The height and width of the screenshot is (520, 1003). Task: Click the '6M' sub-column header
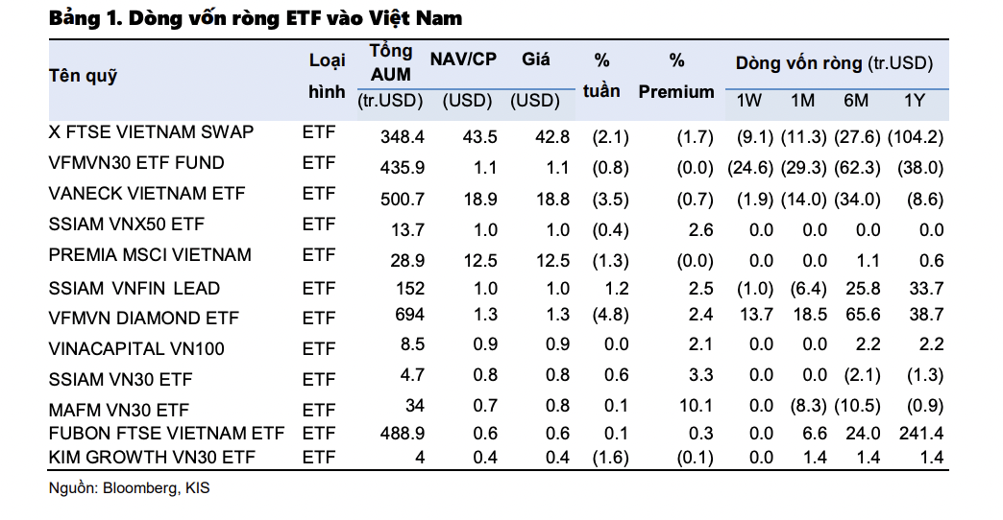(x=855, y=101)
